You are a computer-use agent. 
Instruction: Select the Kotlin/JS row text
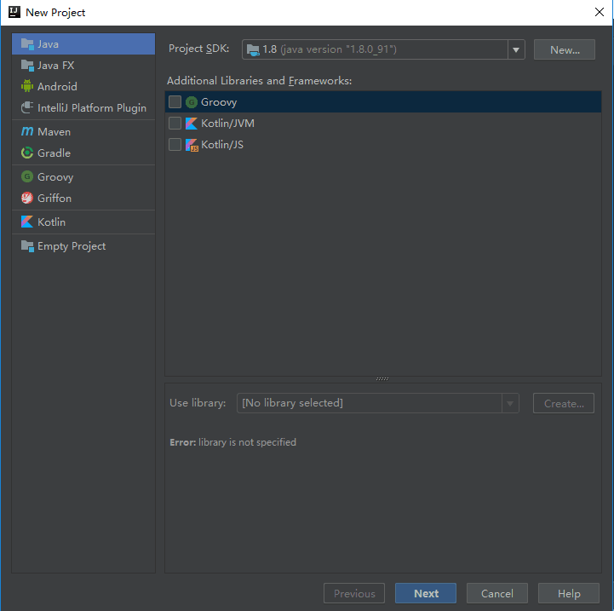pos(222,145)
